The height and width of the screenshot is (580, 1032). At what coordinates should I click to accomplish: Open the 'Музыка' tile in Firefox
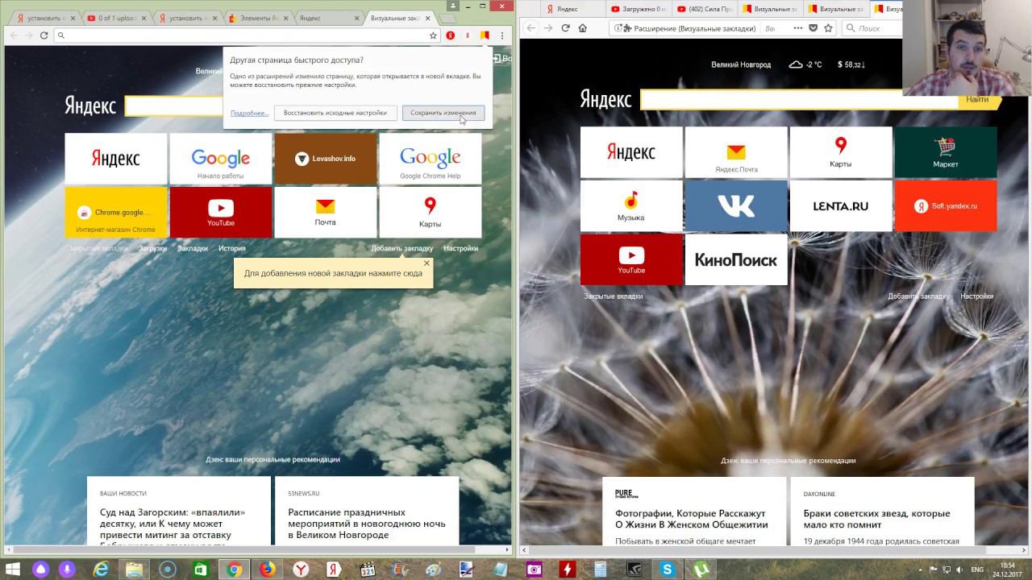pos(631,206)
